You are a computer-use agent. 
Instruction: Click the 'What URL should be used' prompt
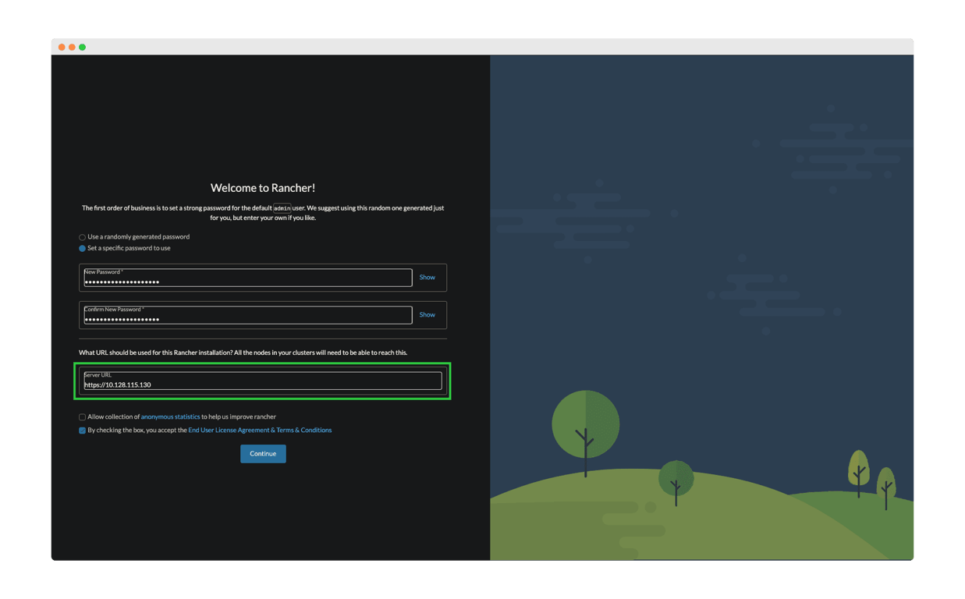coord(243,353)
